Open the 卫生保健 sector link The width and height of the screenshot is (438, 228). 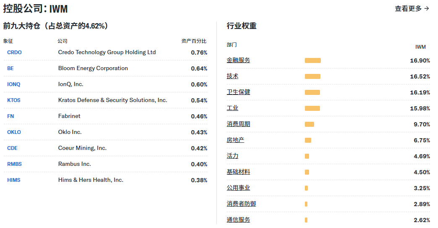tap(238, 92)
